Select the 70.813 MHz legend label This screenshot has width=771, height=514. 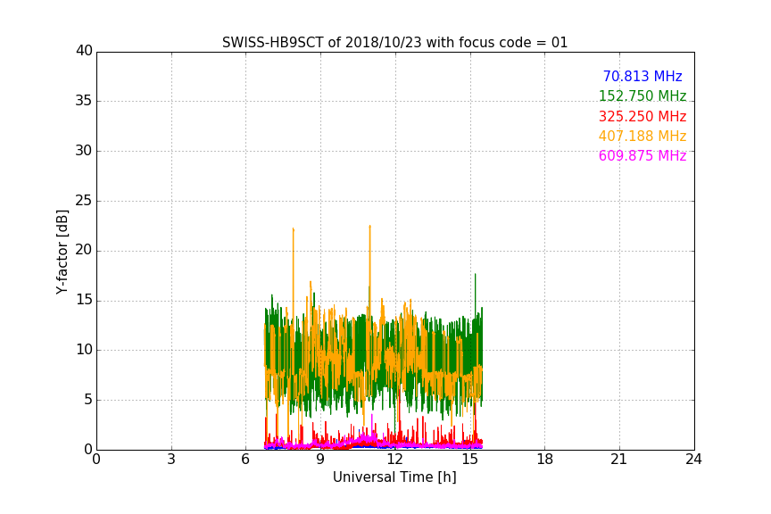(x=642, y=76)
